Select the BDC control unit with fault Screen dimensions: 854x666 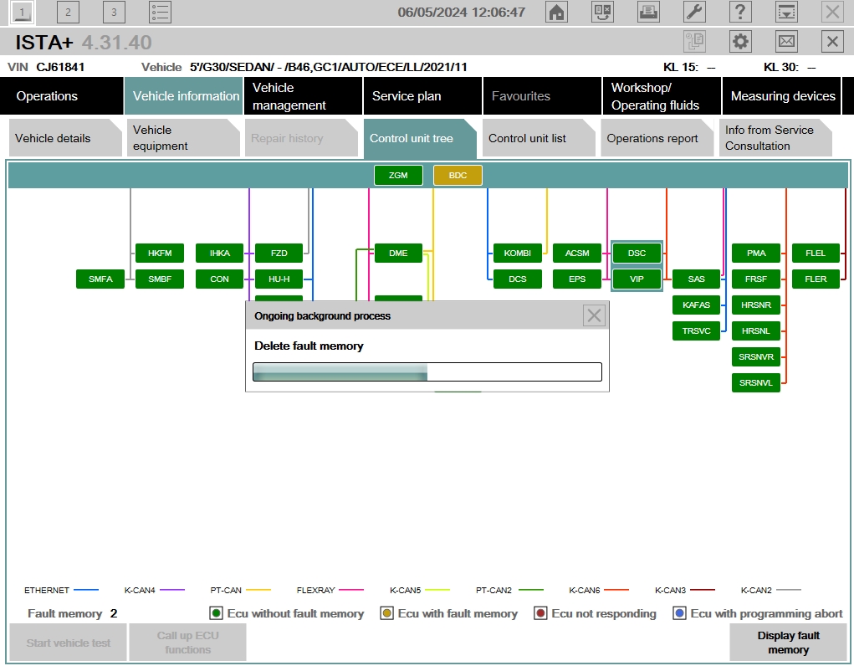point(458,175)
